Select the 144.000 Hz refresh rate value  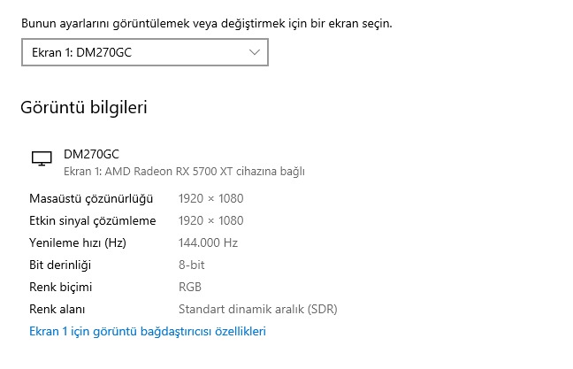[x=209, y=242]
